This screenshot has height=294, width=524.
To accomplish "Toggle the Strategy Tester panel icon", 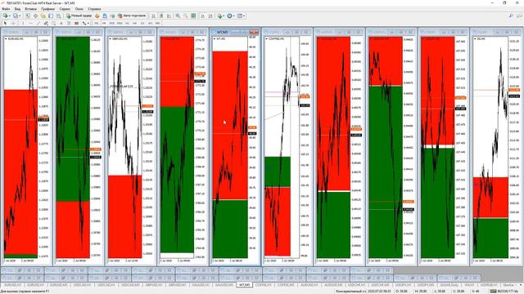I will point(58,16).
